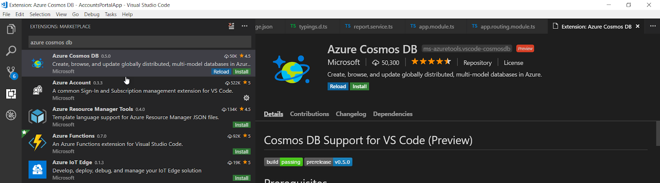This screenshot has height=183, width=660.
Task: Click the build passing badge
Action: 283,162
